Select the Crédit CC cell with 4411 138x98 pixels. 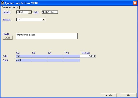point(24,60)
